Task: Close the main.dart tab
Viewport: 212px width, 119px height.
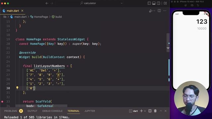Action: [22, 11]
